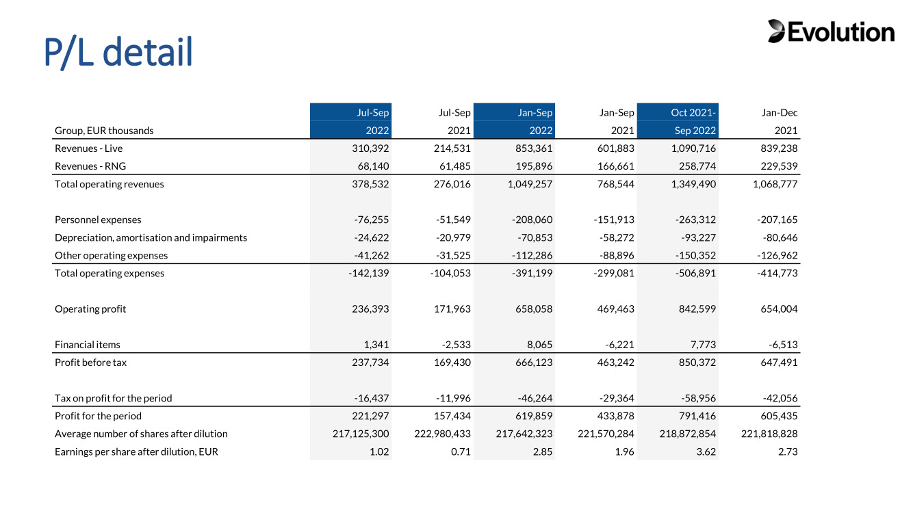Click the Revenues - Live value 853,361

pos(535,148)
